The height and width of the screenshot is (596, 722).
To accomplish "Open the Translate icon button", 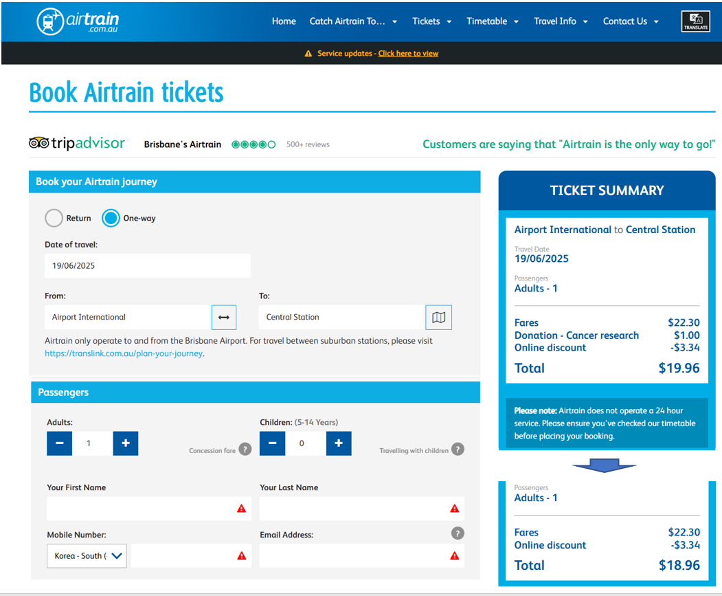I will pyautogui.click(x=695, y=21).
